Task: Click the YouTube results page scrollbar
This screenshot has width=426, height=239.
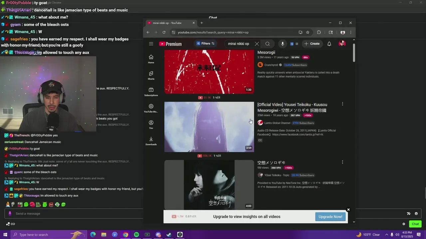Action: point(354,52)
